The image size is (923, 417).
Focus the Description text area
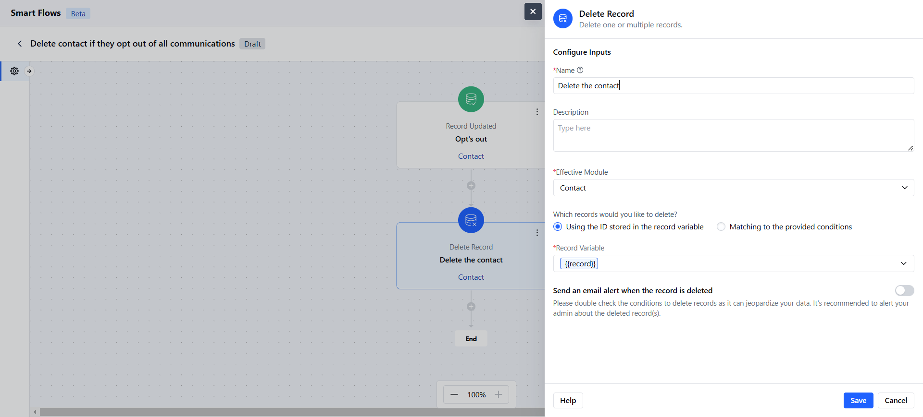pyautogui.click(x=734, y=135)
